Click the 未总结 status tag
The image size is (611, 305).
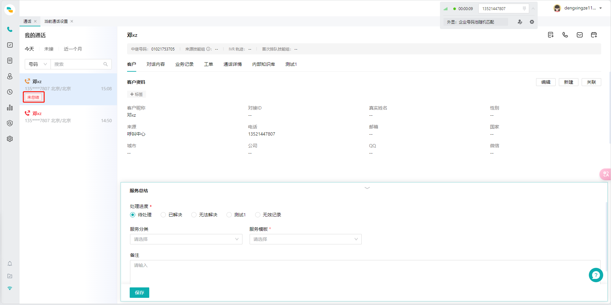pyautogui.click(x=33, y=97)
